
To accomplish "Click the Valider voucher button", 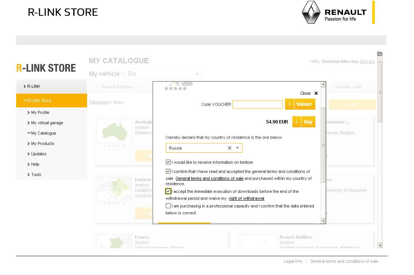I will point(304,104).
